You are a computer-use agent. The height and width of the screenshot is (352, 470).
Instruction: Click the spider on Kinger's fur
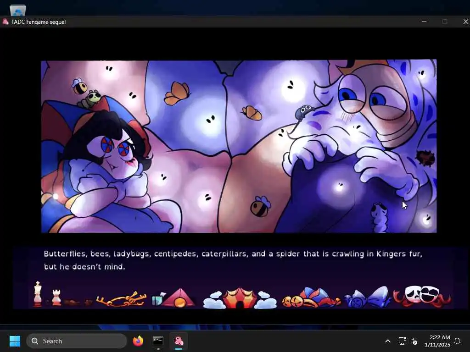304,113
